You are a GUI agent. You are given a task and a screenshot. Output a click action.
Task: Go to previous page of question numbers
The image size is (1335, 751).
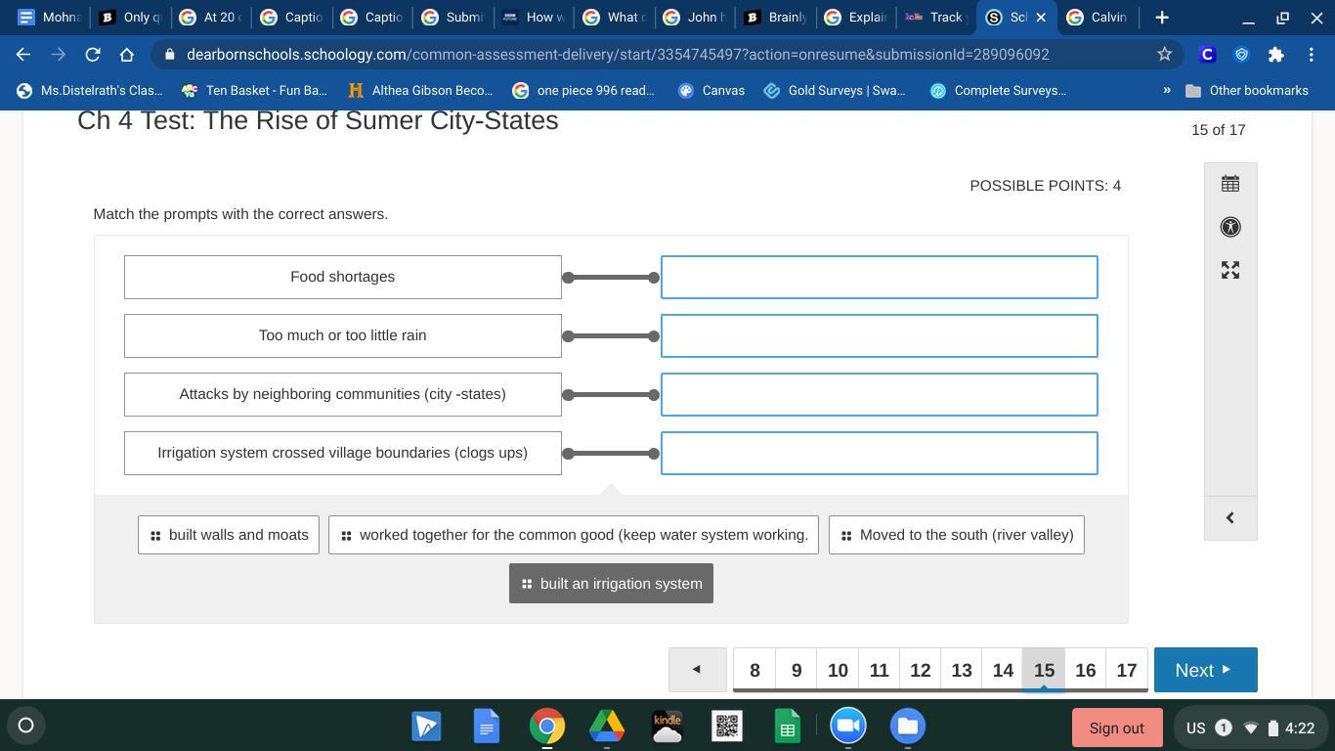(x=697, y=670)
